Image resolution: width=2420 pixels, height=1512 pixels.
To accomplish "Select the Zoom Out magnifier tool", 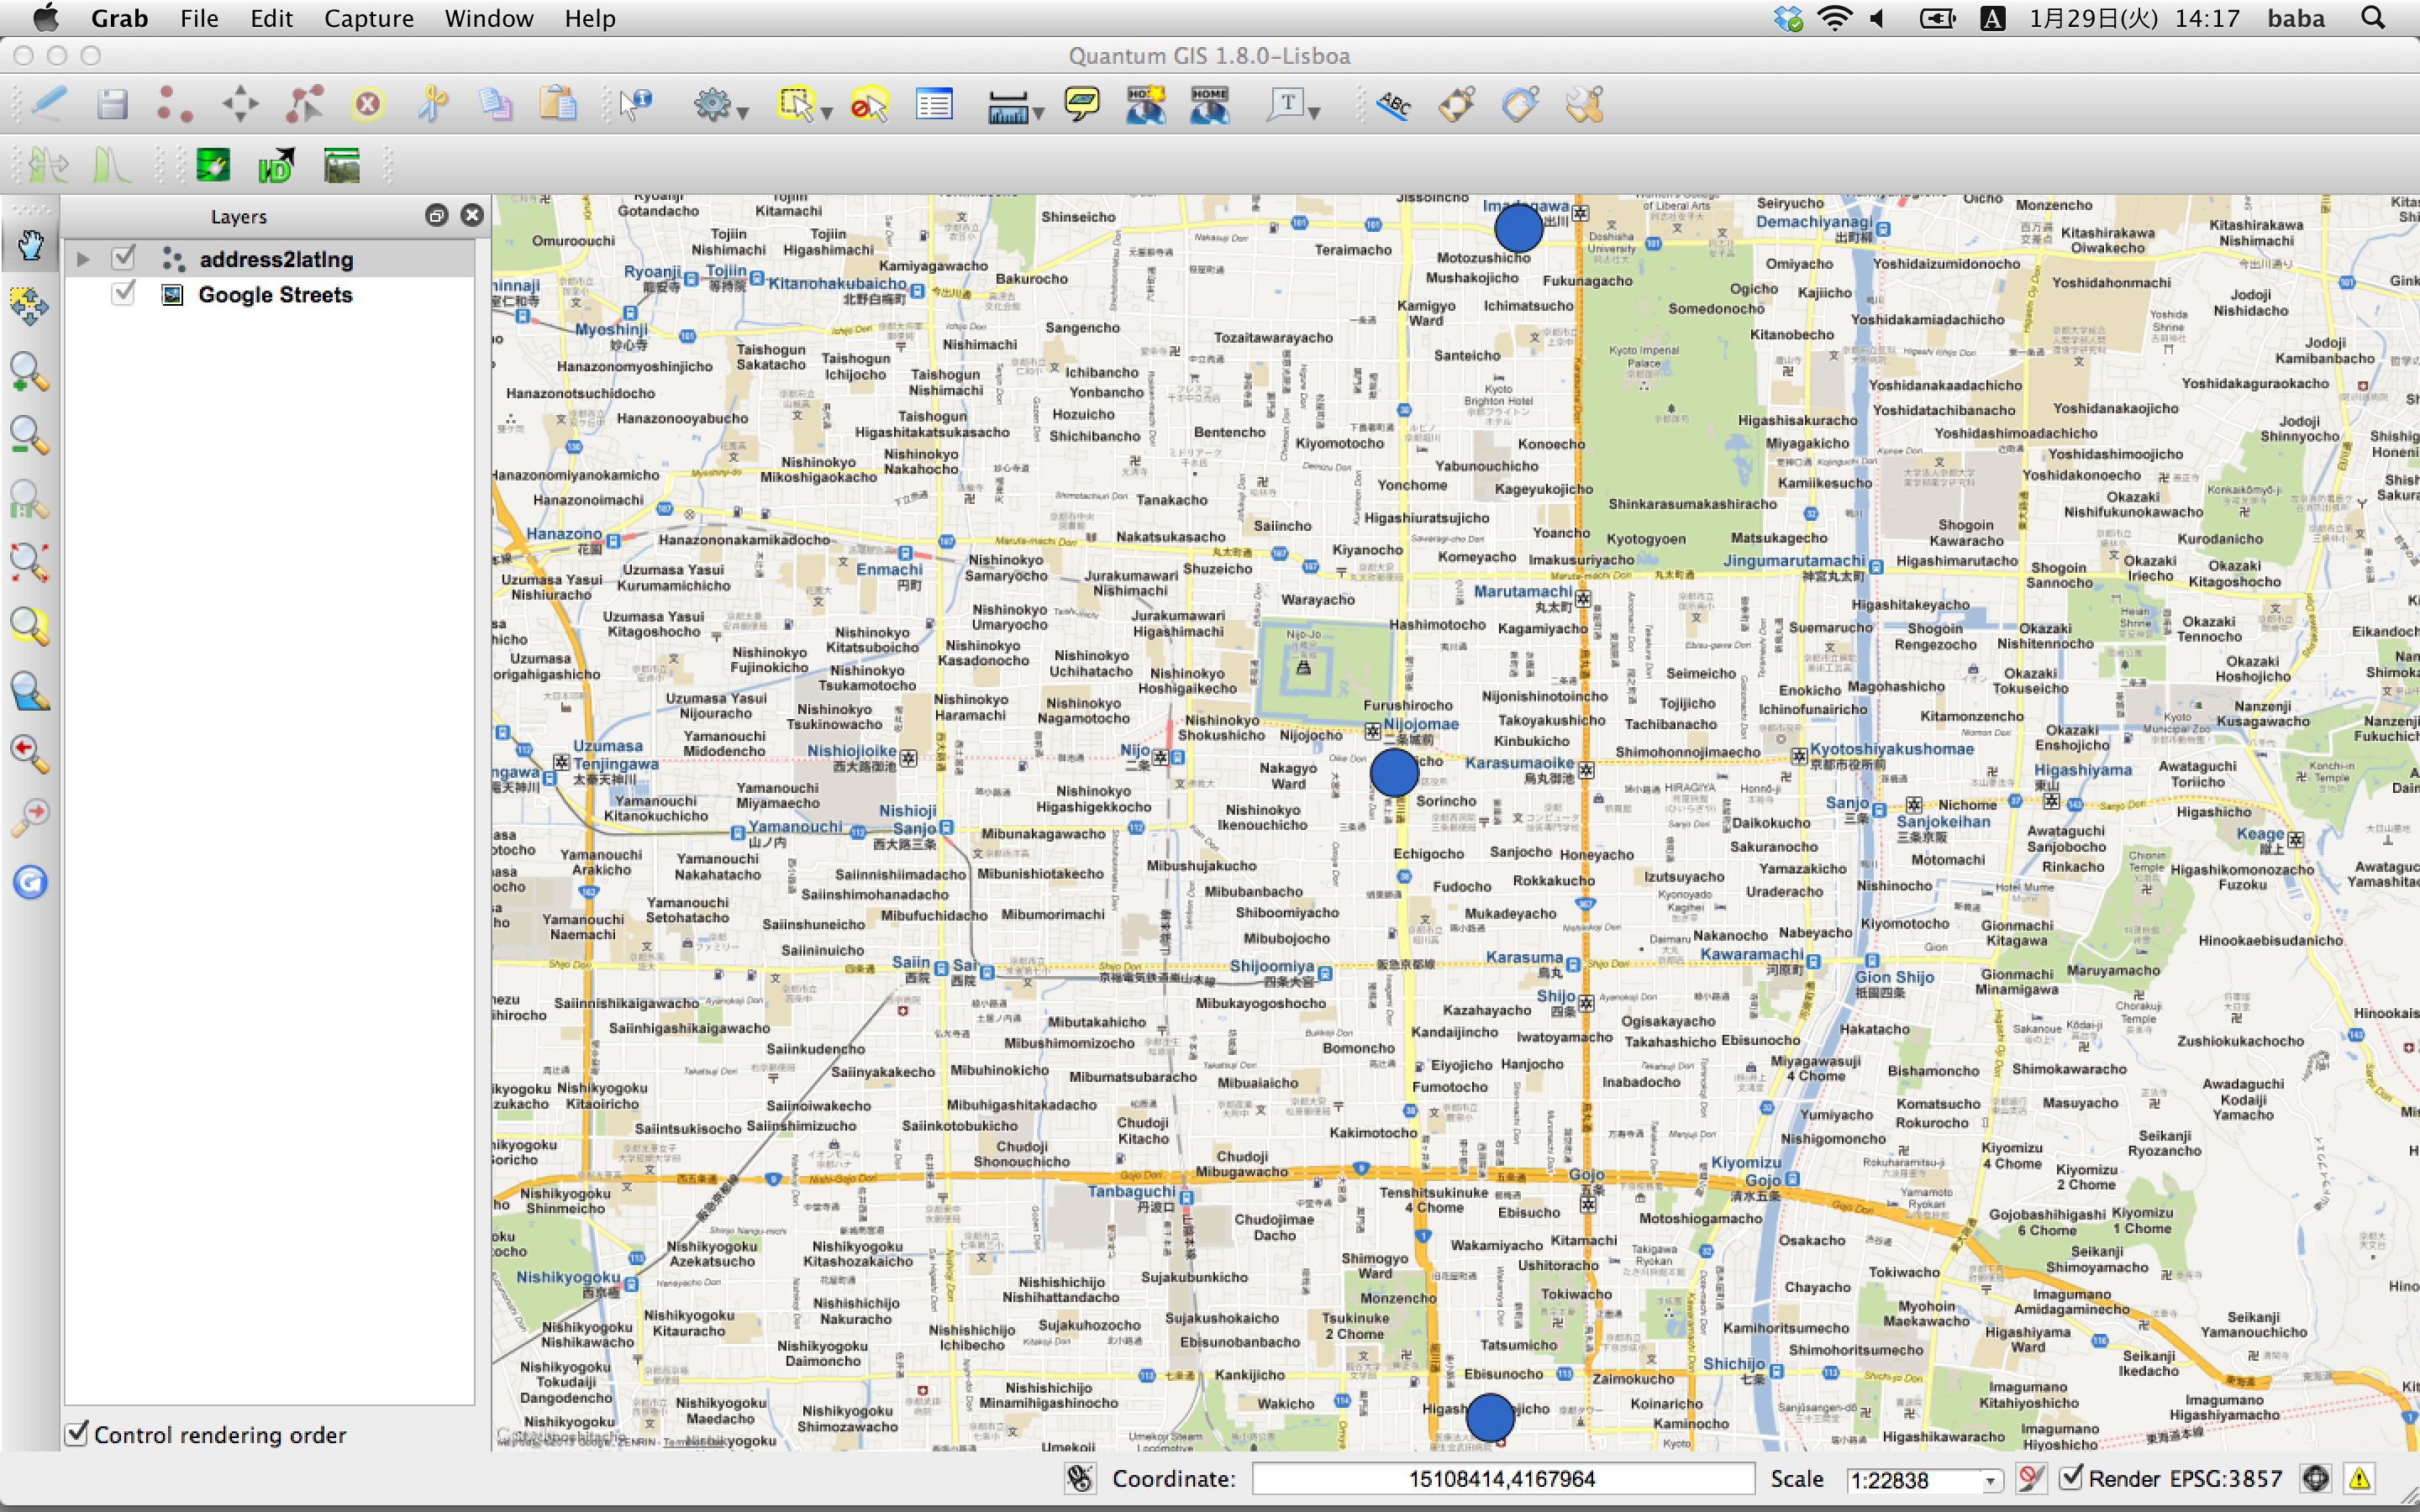I will click(30, 435).
